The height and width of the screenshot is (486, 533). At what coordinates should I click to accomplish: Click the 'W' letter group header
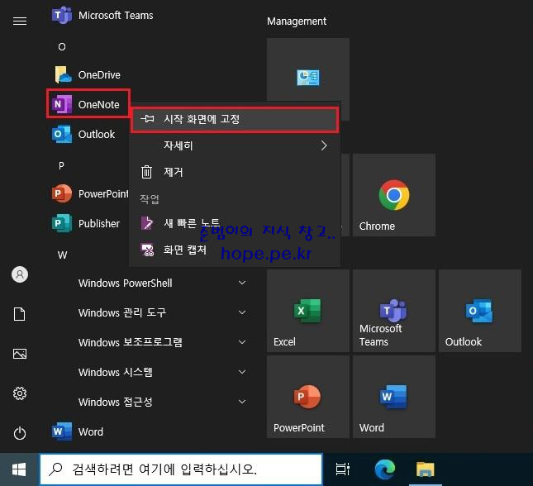tap(62, 255)
